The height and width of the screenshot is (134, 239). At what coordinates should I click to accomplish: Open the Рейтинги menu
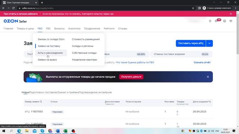point(109,29)
